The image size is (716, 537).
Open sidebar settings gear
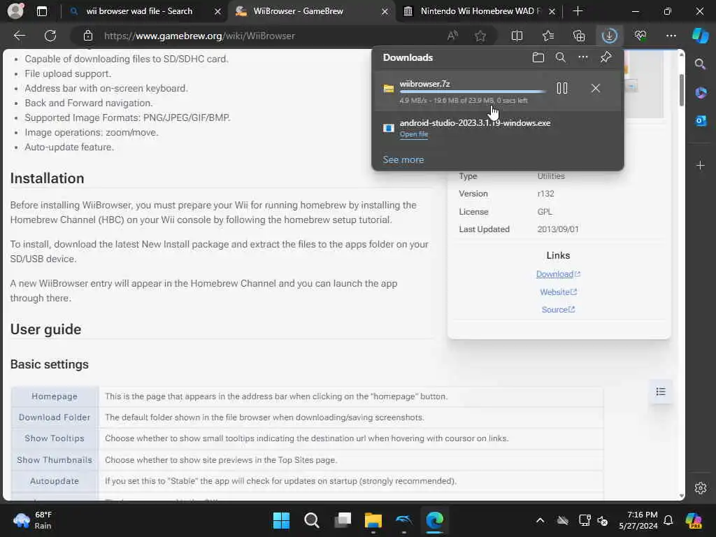click(701, 487)
